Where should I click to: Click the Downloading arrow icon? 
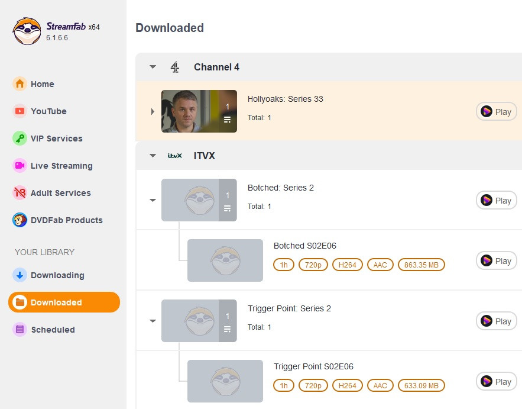20,275
